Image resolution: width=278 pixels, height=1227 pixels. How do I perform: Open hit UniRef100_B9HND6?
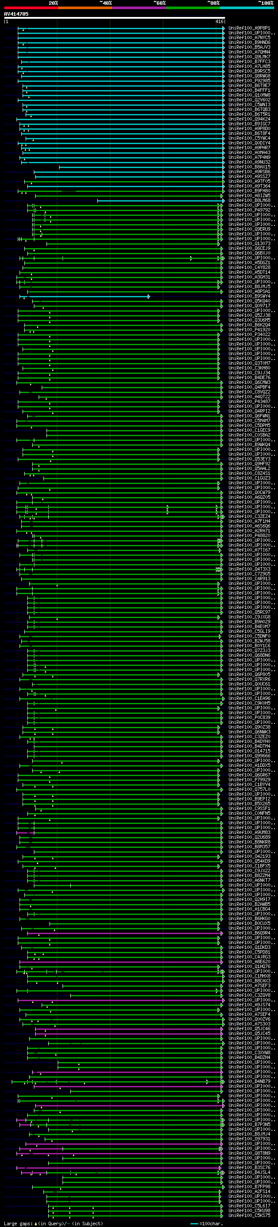(x=249, y=42)
